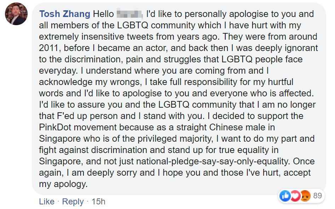The width and height of the screenshot is (335, 209).
Task: Click the blue thumbs-up Like reaction icon
Action: coord(285,195)
